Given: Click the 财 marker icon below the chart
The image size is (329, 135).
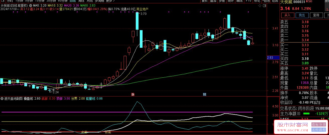Looking at the screenshot, I should (x=205, y=94).
